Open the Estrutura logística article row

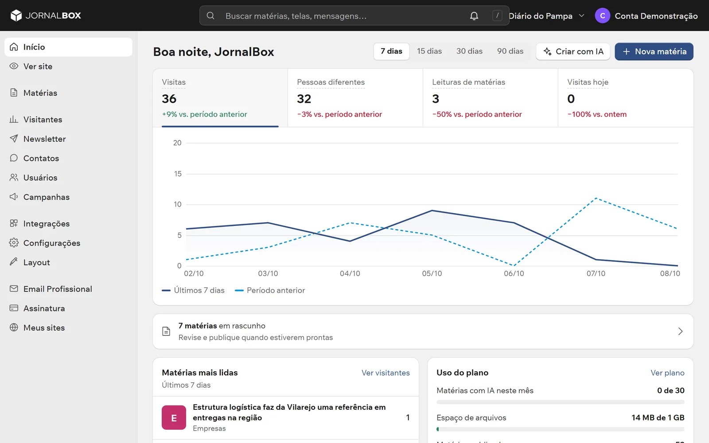(286, 418)
